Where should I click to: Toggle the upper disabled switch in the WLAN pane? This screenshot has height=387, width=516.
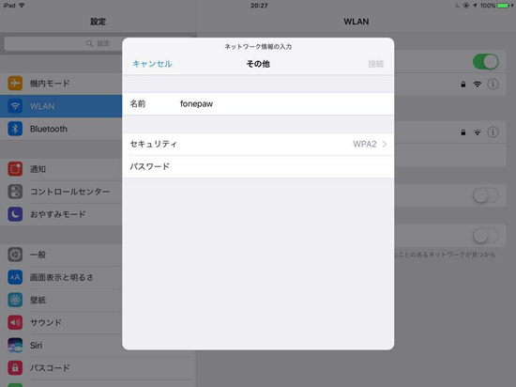(485, 195)
